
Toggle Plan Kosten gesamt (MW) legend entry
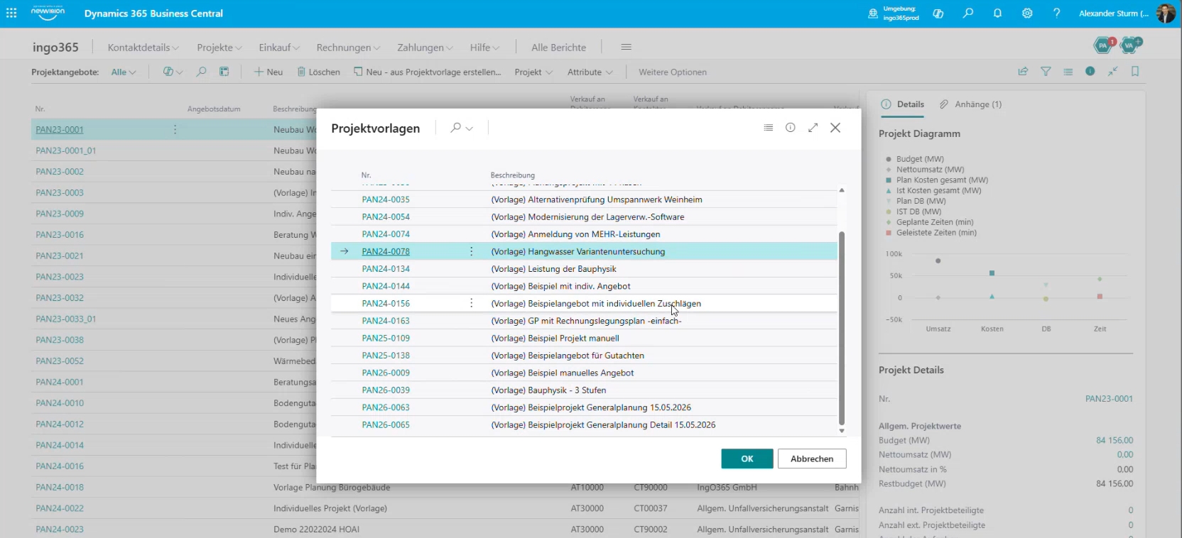point(937,180)
